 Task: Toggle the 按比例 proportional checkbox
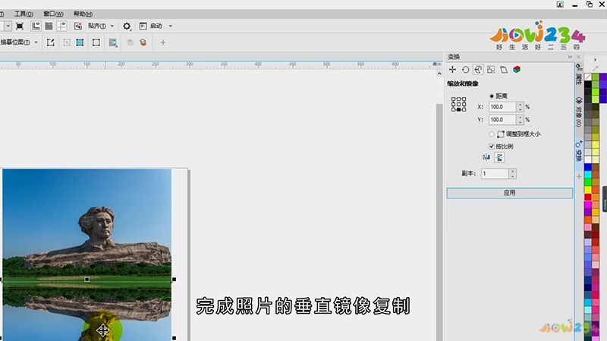click(x=492, y=146)
